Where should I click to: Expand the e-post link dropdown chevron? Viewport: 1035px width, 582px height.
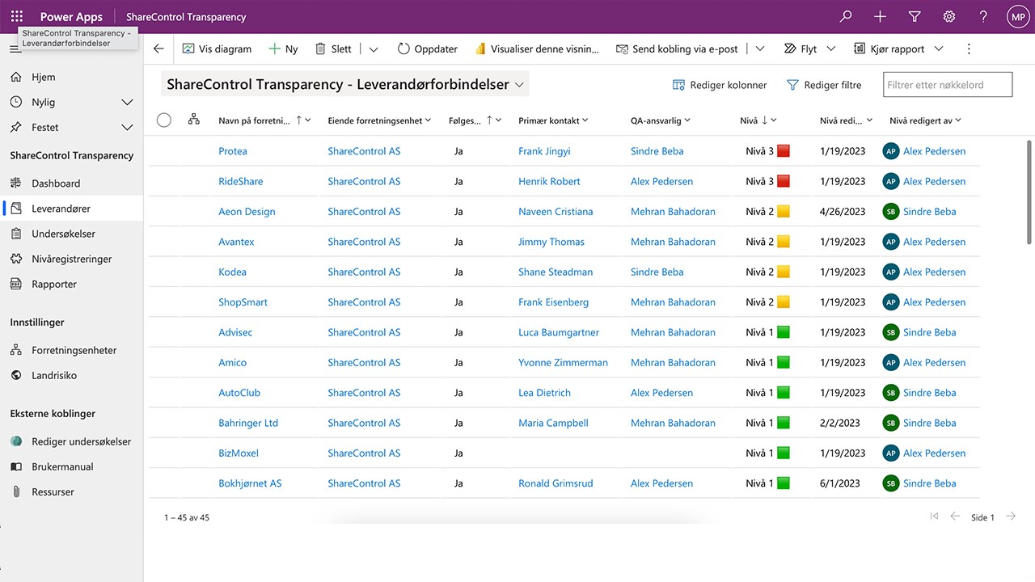click(x=760, y=48)
